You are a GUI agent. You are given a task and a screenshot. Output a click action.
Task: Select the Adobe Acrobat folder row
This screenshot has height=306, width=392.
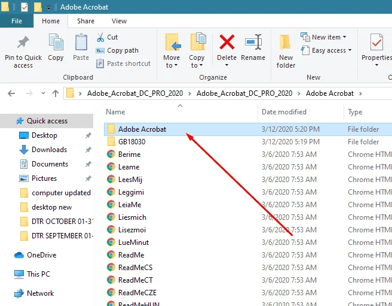click(248, 129)
